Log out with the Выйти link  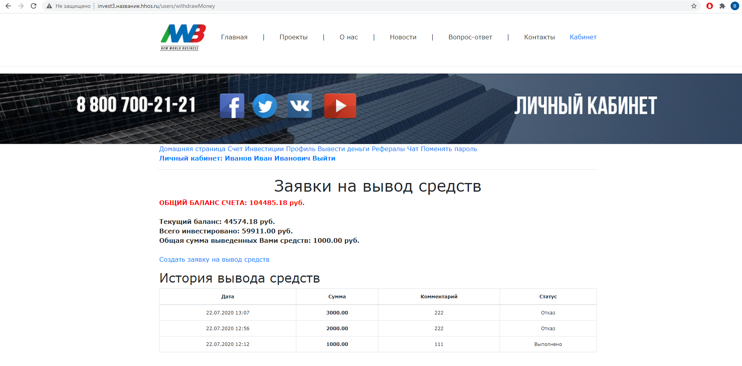coord(324,159)
